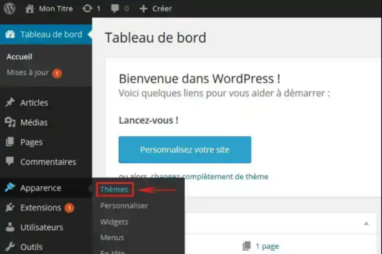
Task: Open the Pages menu in sidebar
Action: pyautogui.click(x=32, y=142)
